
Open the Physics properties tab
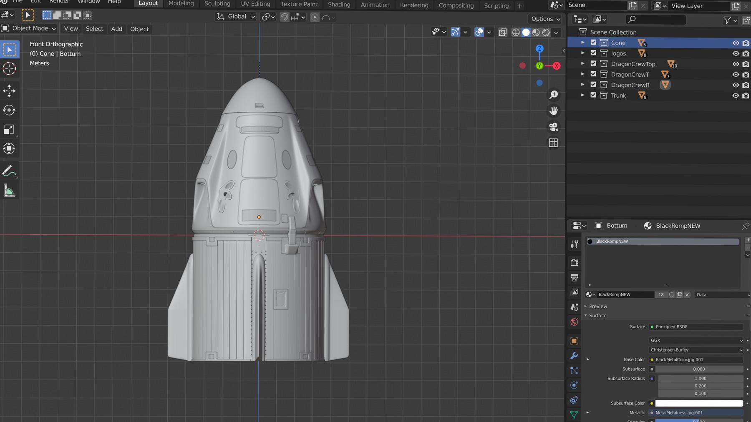pos(575,385)
